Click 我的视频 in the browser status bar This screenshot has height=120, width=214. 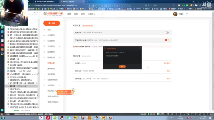tap(143, 114)
